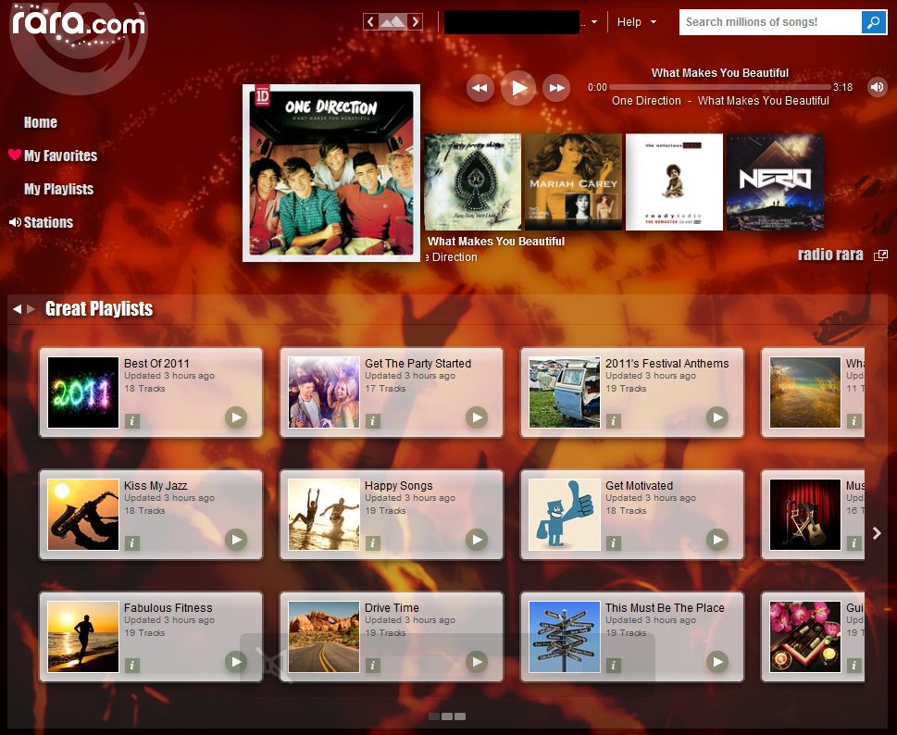Play the Get Motivated playlist
The width and height of the screenshot is (897, 735).
pyautogui.click(x=717, y=540)
